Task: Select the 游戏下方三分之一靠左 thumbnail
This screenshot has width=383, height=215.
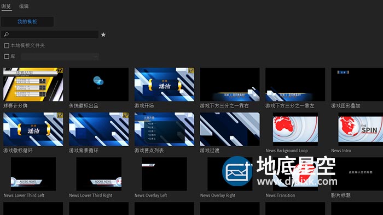Action: (x=295, y=84)
